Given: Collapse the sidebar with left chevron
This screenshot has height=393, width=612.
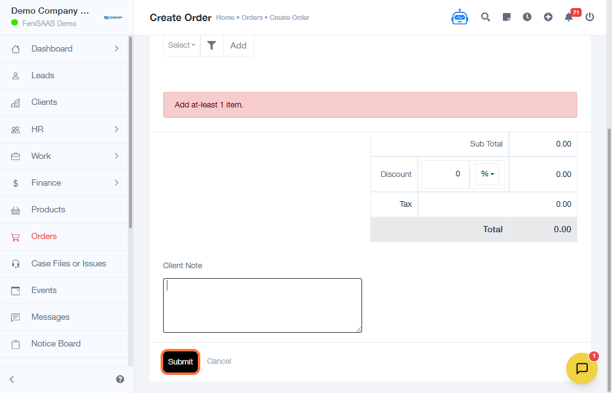Looking at the screenshot, I should (12, 379).
